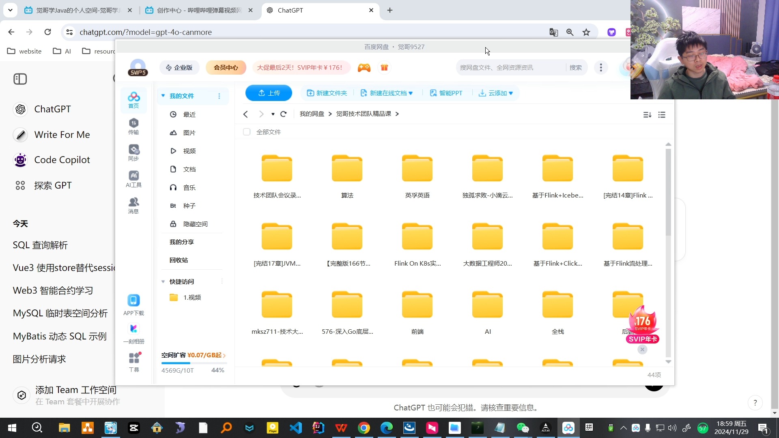Open the 消息 messages icon
Viewport: 779px width, 438px height.
coord(133,205)
